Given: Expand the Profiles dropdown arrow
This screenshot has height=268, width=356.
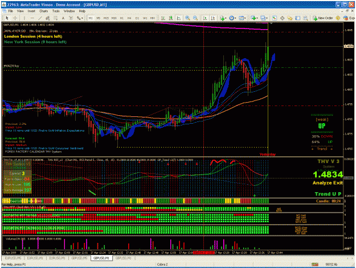Looking at the screenshot, I should coord(267,18).
